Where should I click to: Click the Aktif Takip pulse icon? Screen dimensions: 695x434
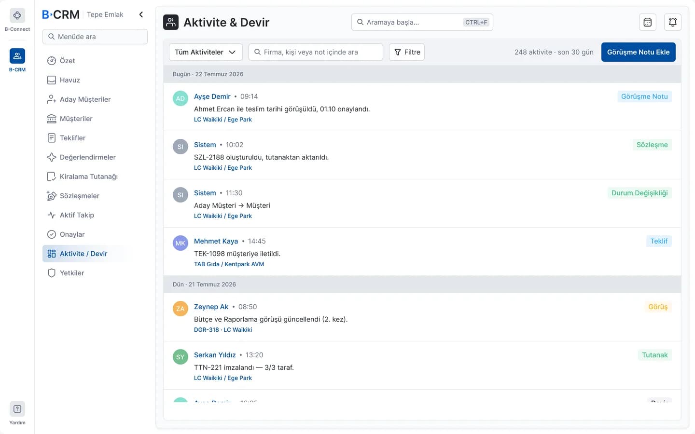point(52,215)
